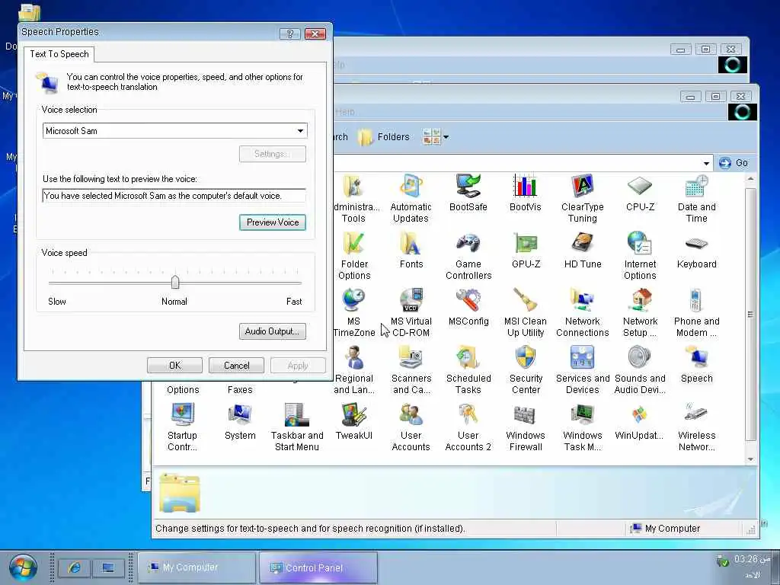This screenshot has height=585, width=780.
Task: Open MS Virtual CD-ROM icon
Action: point(411,313)
